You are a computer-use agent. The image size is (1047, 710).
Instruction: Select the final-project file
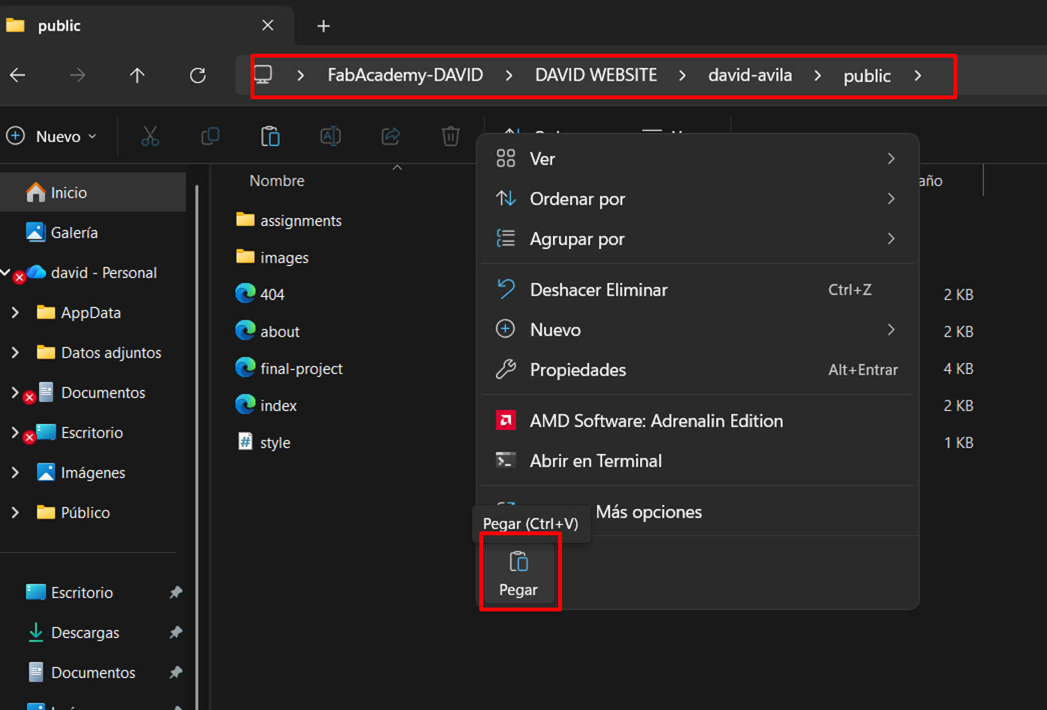pyautogui.click(x=288, y=369)
